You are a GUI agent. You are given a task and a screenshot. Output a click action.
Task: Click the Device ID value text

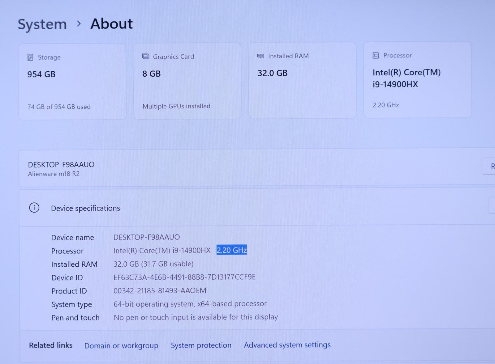pos(184,277)
